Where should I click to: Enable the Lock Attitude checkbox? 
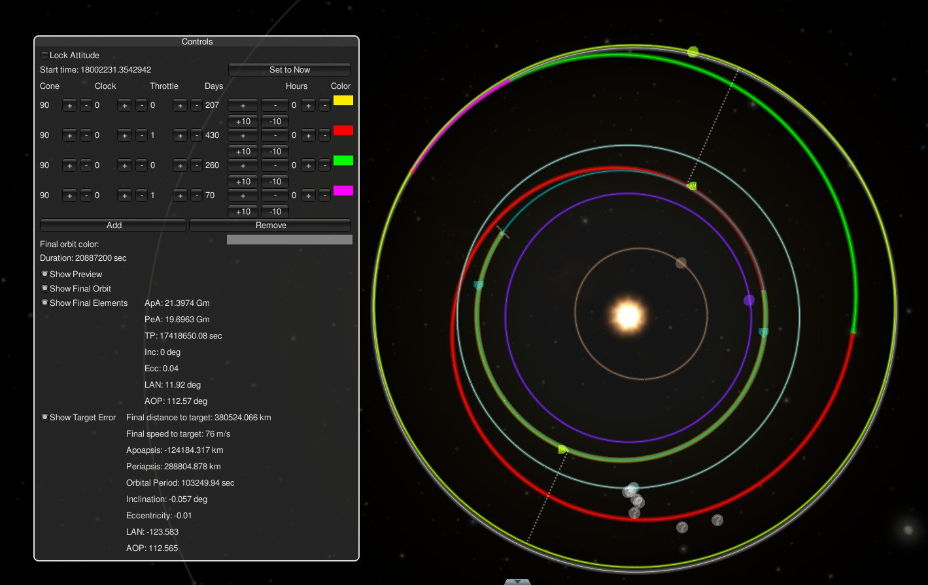pos(44,56)
